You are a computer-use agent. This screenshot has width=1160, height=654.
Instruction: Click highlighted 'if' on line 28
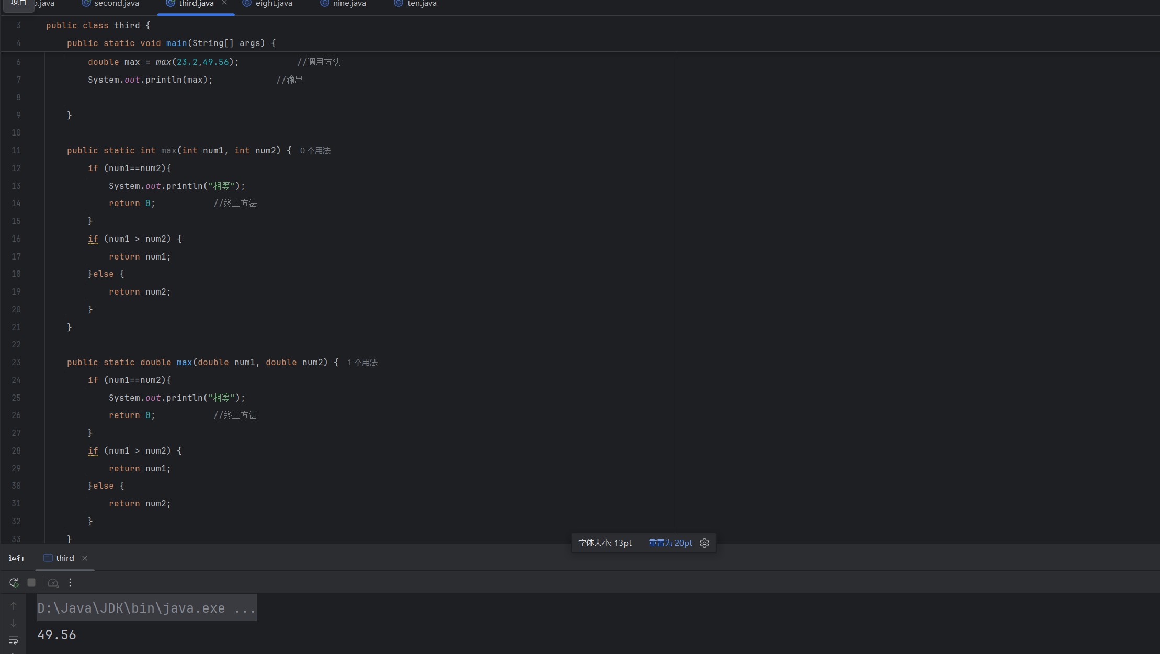(x=93, y=451)
